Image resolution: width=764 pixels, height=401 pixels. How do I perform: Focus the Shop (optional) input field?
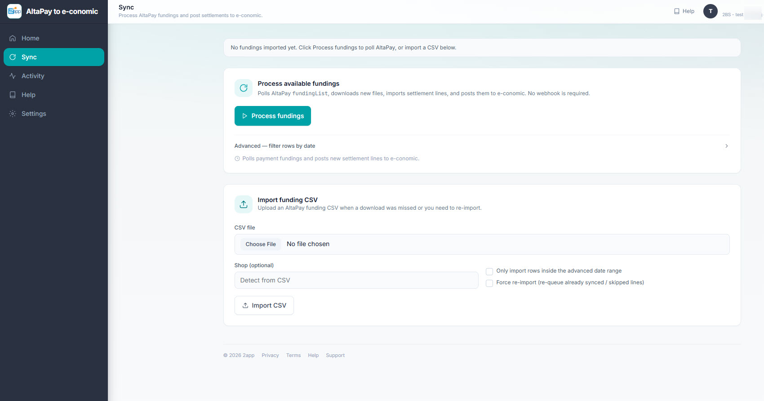pos(356,280)
